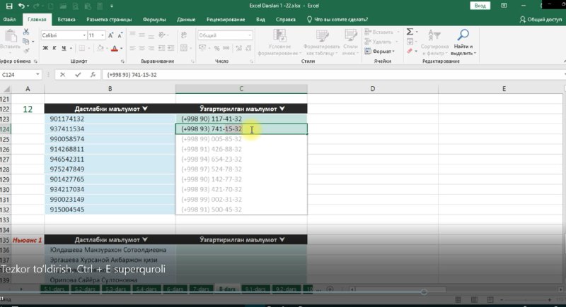
Task: Open the Справка ribbon tab
Action: pos(286,20)
